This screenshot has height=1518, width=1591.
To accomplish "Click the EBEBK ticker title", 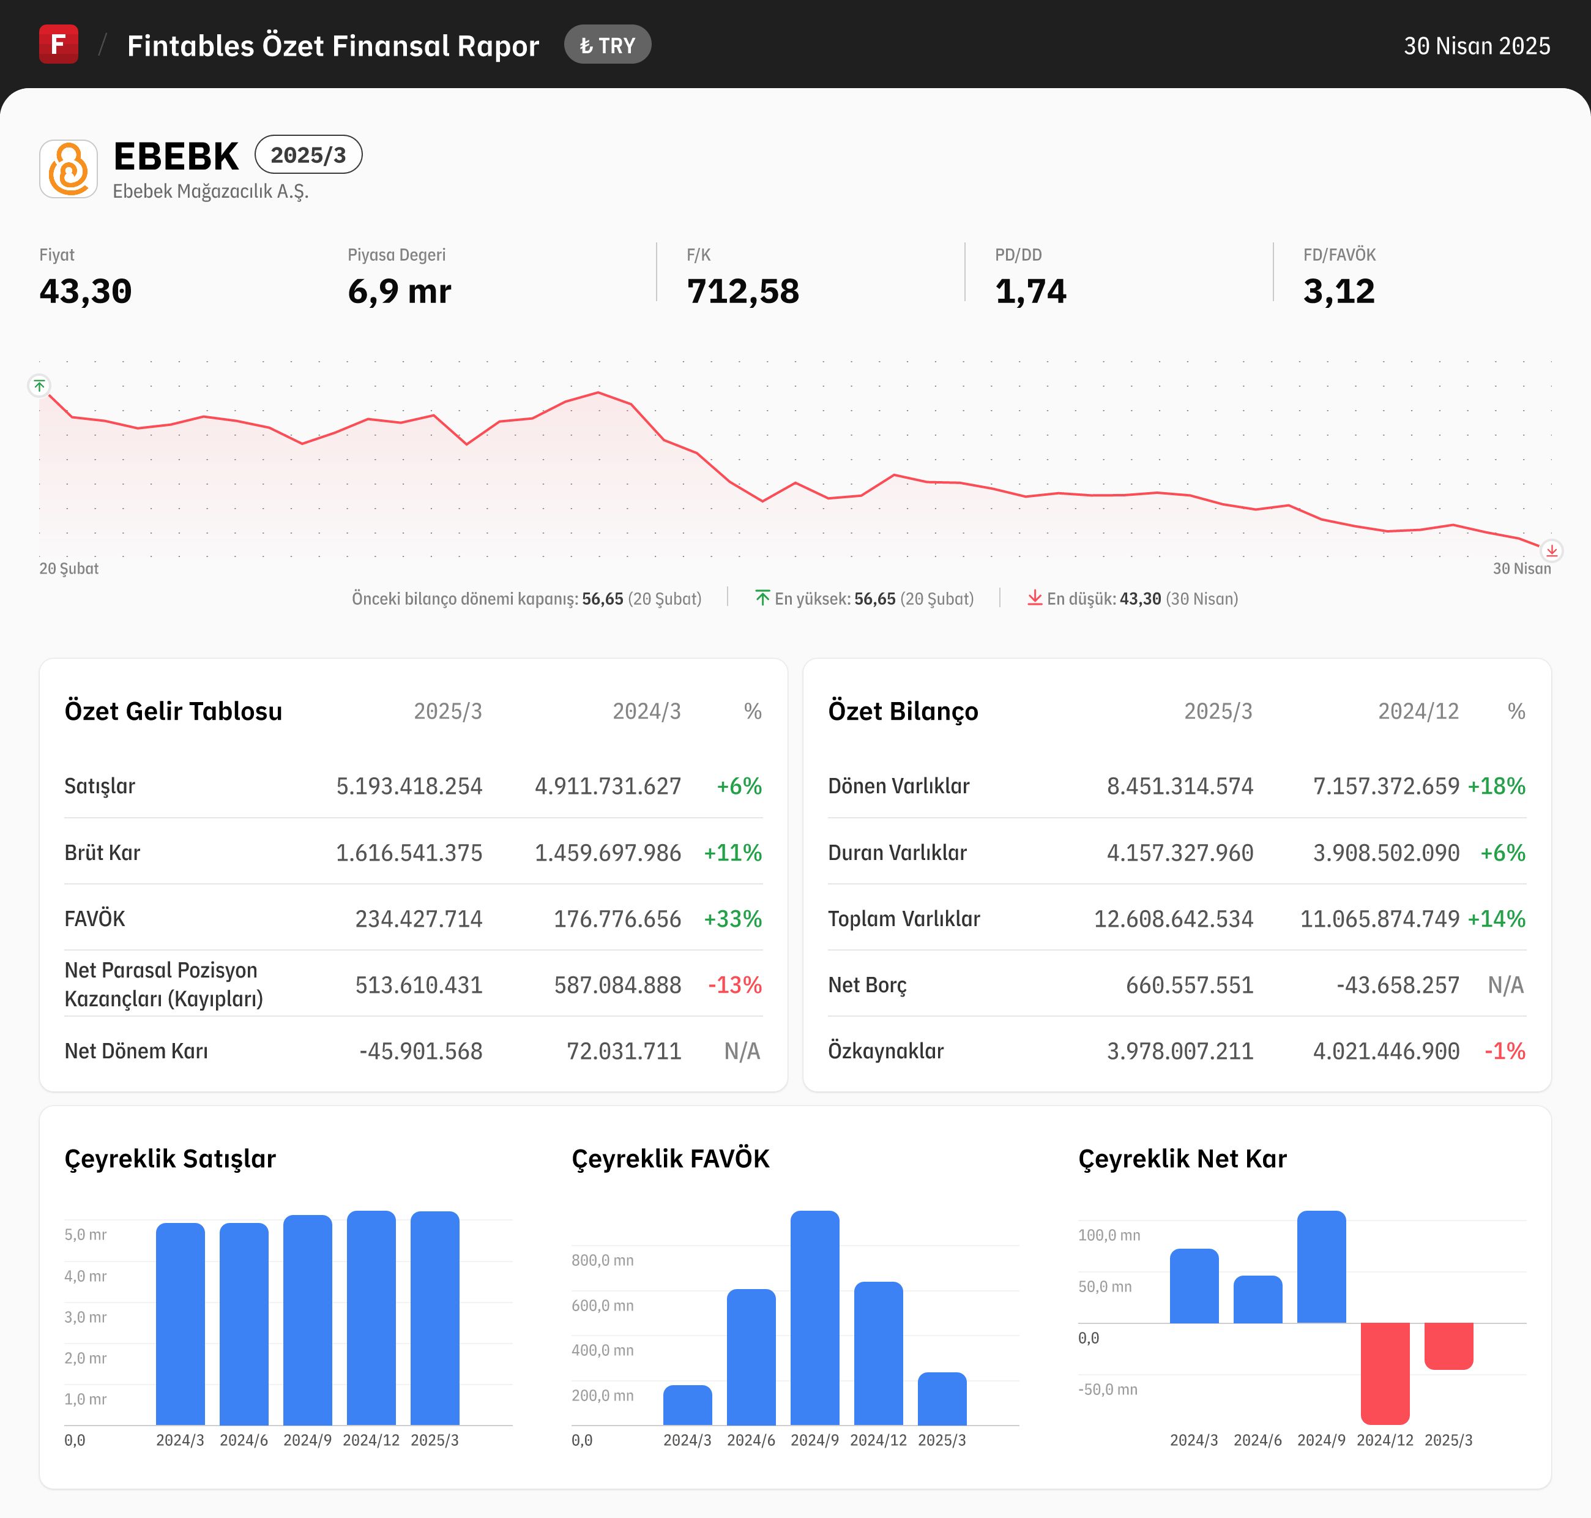I will click(176, 156).
